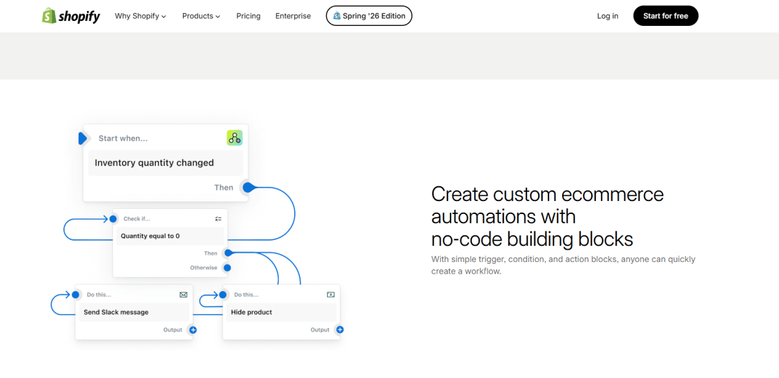Click 'Do this...' label above Hide product
Screen dimensions: 779x378
point(247,294)
